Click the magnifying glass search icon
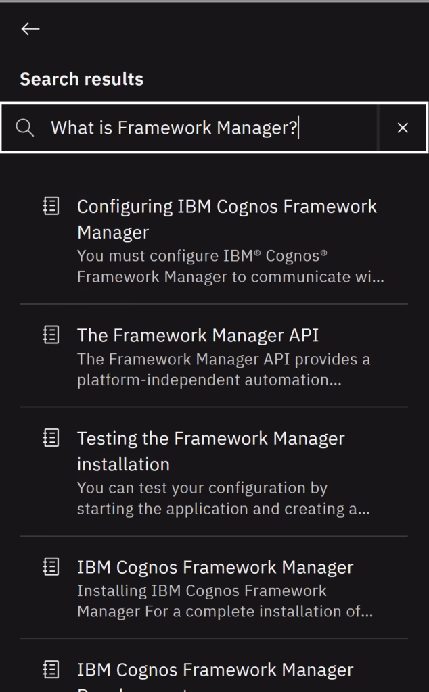429x692 pixels. coord(25,128)
